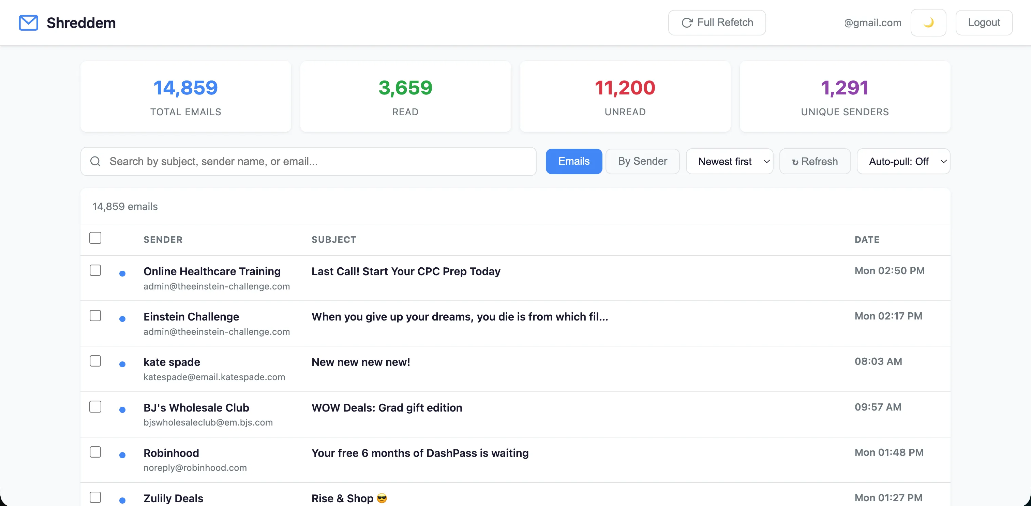Image resolution: width=1031 pixels, height=506 pixels.
Task: Click the sender name Zulily Deals
Action: coord(173,498)
